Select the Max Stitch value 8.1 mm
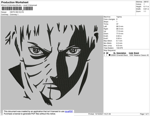Viewport: 150px width, 116px height. (119, 41)
